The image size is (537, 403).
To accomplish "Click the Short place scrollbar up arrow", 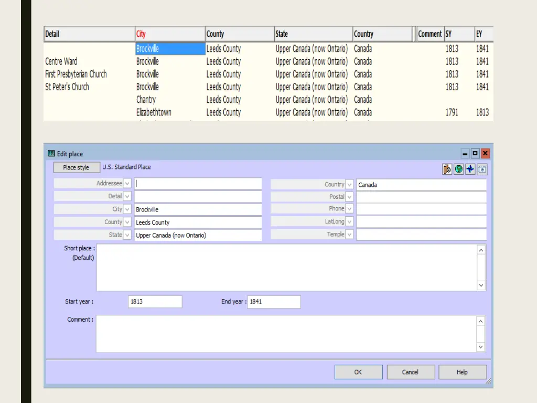I will (481, 250).
